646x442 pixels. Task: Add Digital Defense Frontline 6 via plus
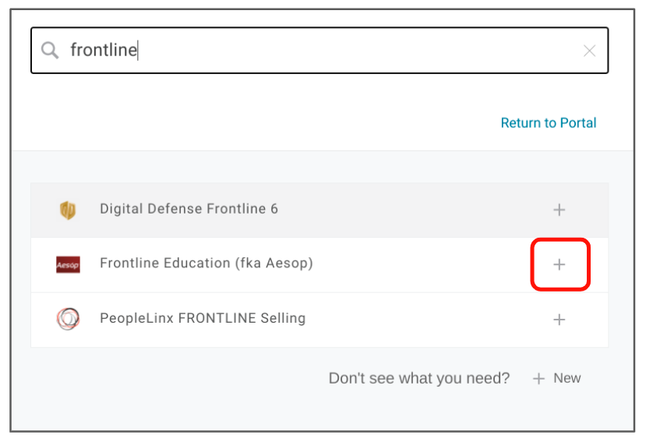tap(559, 210)
